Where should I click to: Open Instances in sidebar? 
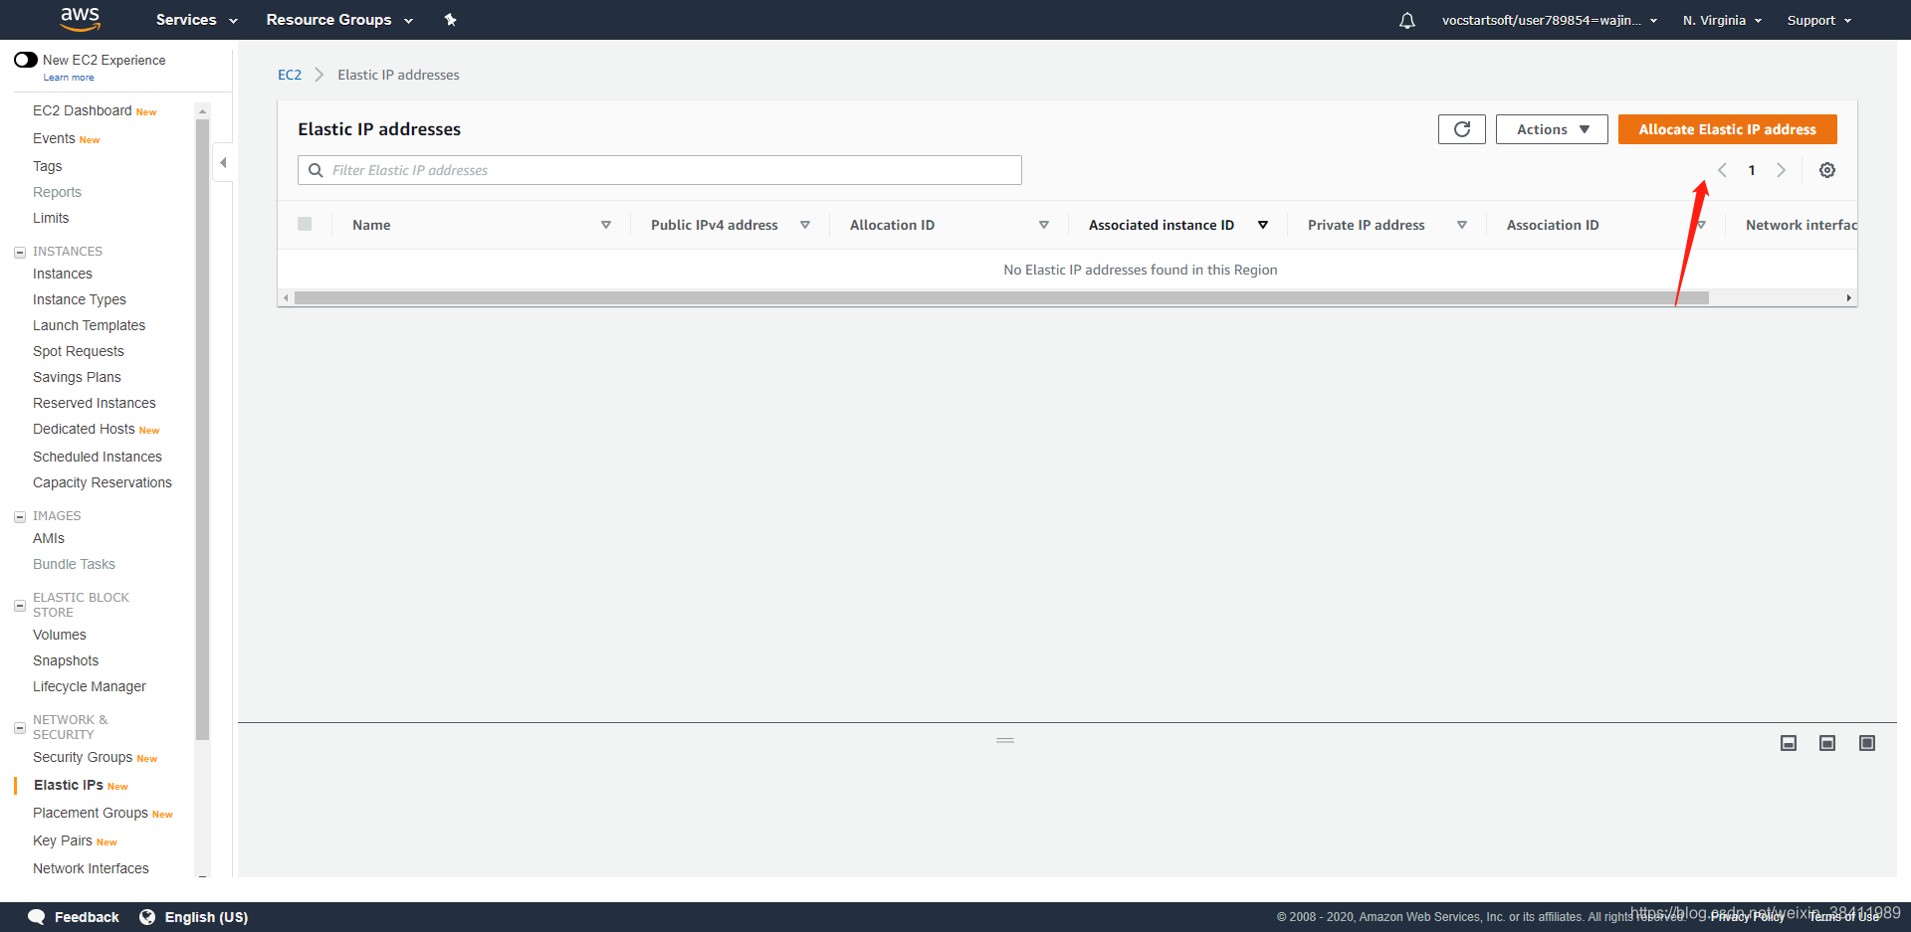point(63,274)
